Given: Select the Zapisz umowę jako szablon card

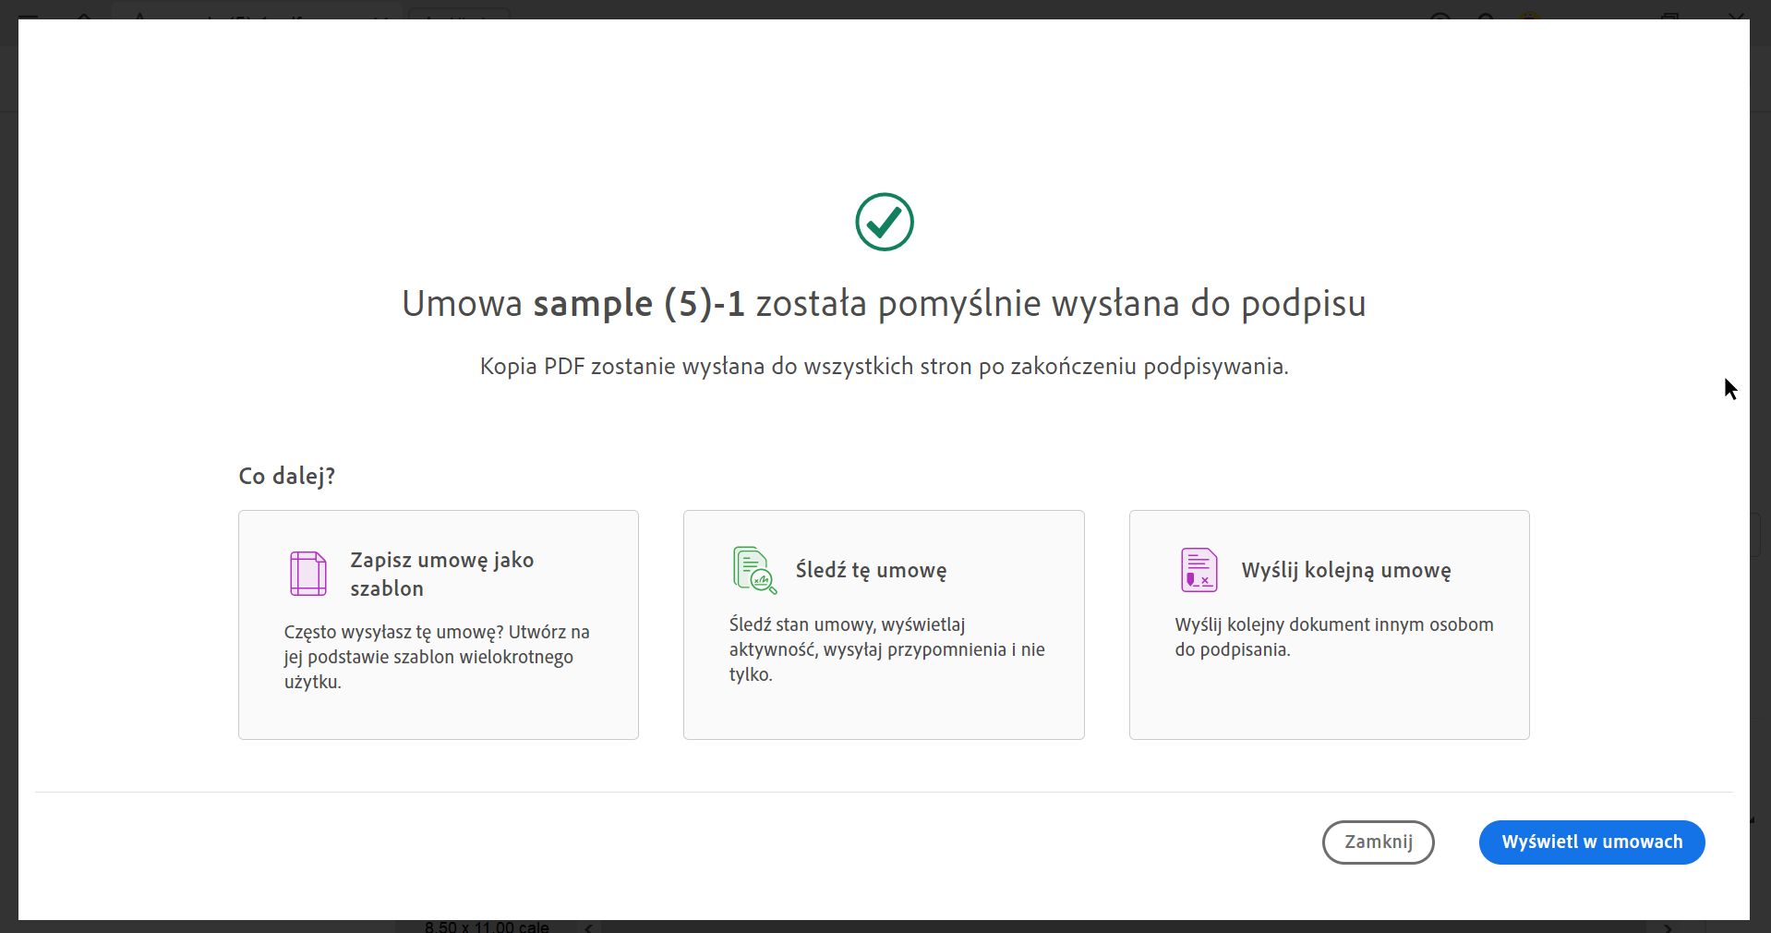Looking at the screenshot, I should point(438,624).
